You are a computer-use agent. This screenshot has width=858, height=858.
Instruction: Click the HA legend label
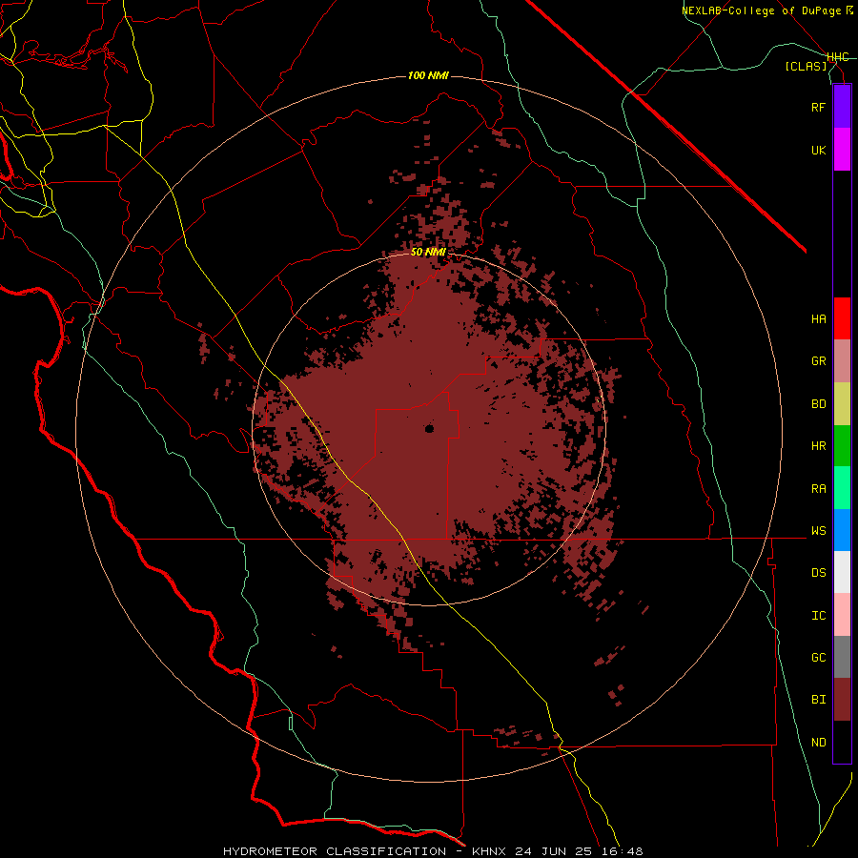(x=819, y=318)
